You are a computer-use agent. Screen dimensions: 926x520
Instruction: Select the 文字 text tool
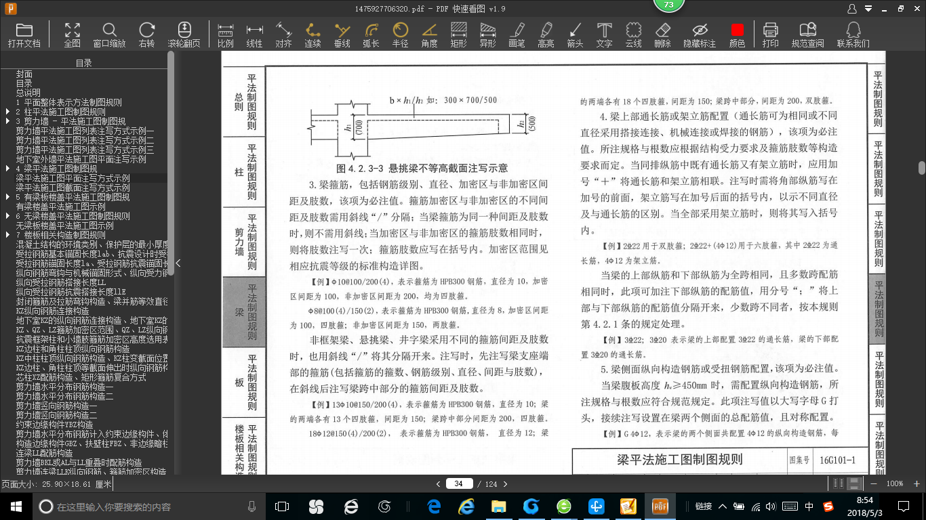click(603, 32)
